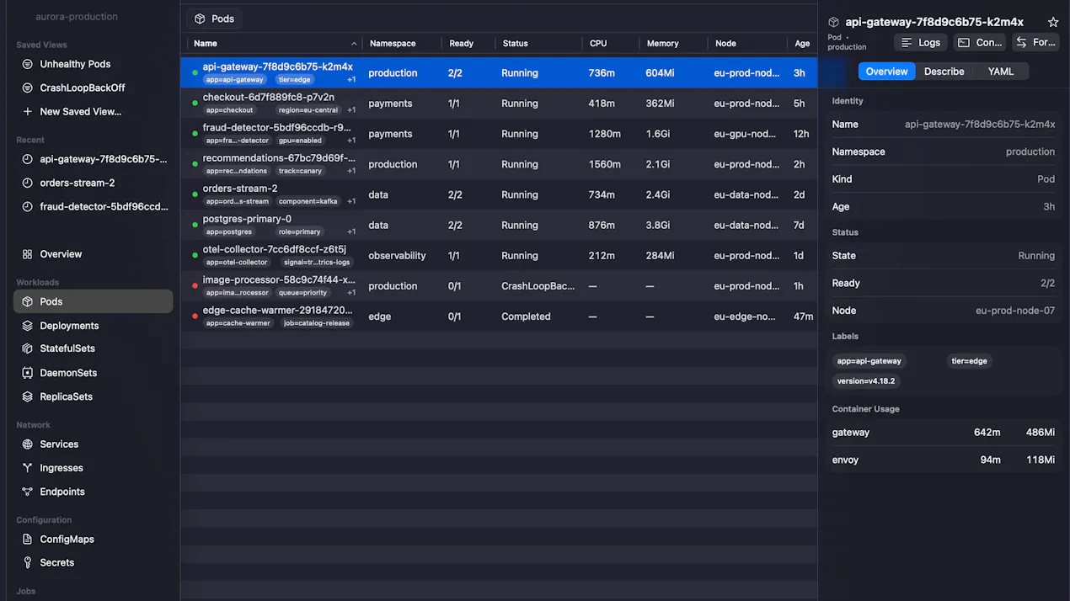Open port Forward for the selected pod

click(1035, 42)
